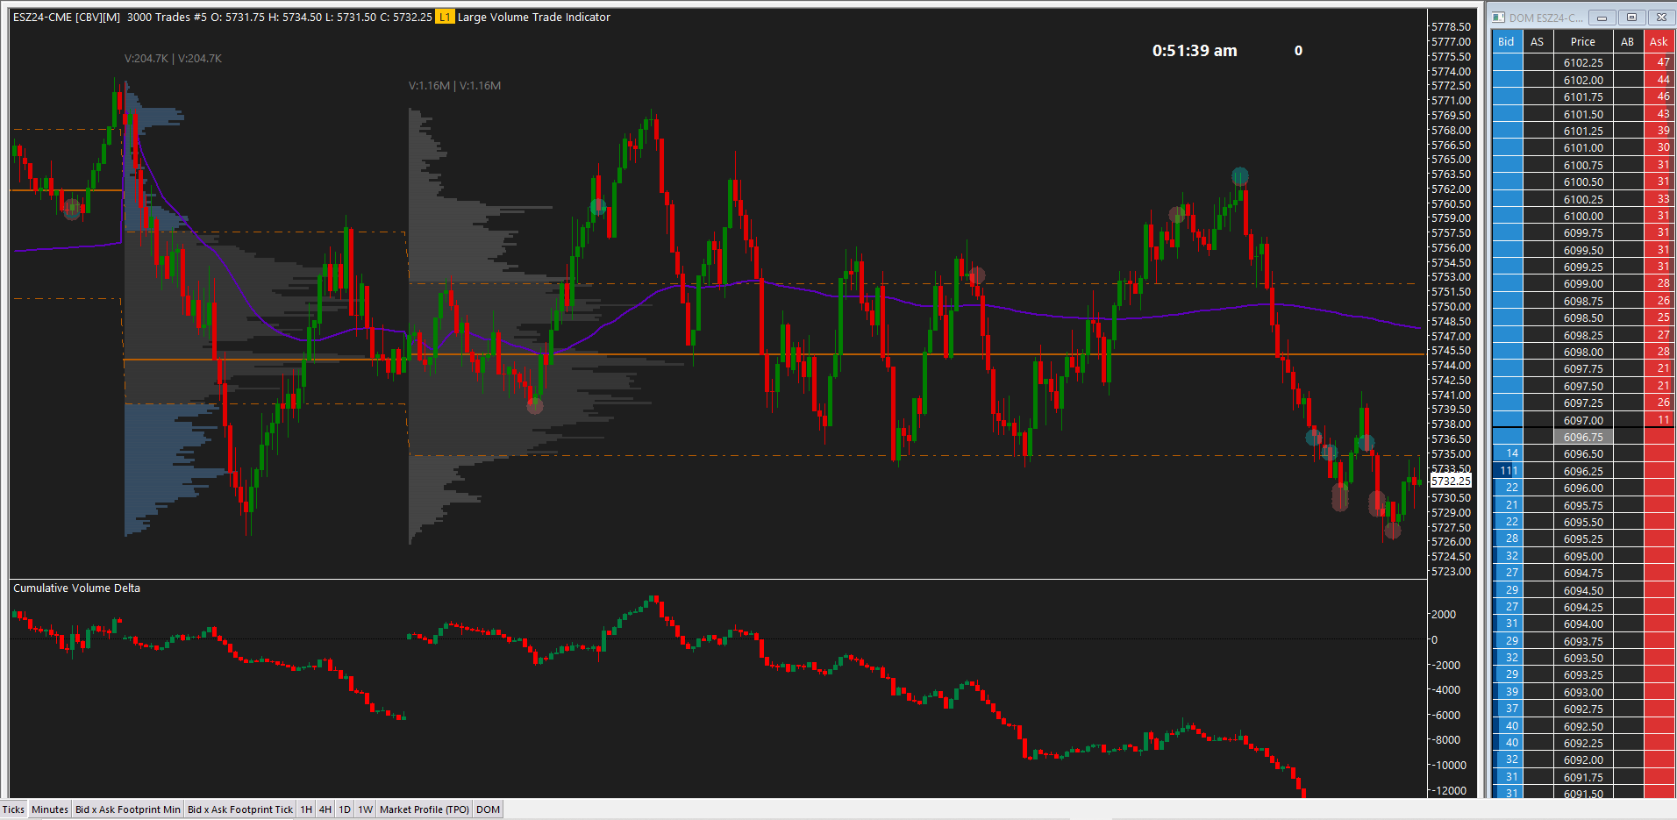Image resolution: width=1677 pixels, height=820 pixels.
Task: Select the 1H timeframe tab
Action: 304,809
